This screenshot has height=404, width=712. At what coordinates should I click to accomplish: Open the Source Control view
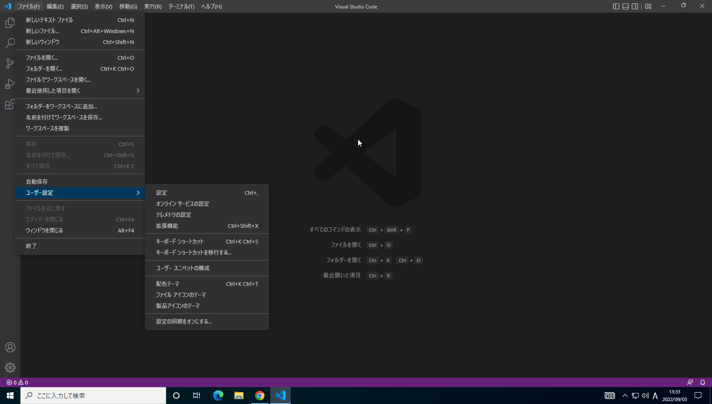tap(10, 64)
